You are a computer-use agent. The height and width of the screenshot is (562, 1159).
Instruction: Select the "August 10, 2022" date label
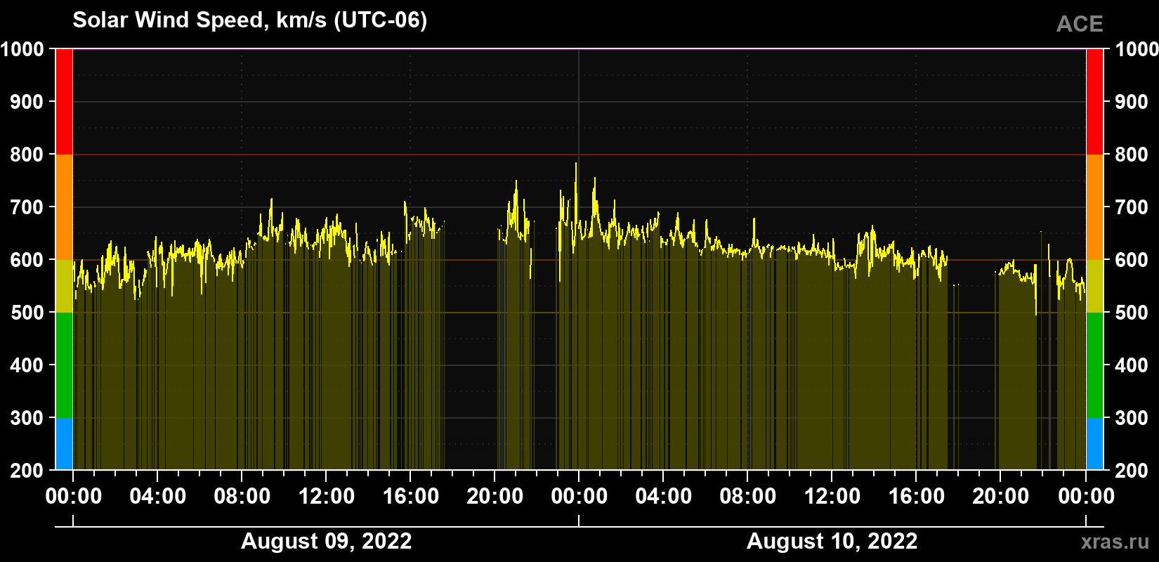pyautogui.click(x=832, y=541)
